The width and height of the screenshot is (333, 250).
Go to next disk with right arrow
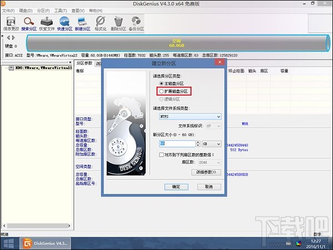13,38
